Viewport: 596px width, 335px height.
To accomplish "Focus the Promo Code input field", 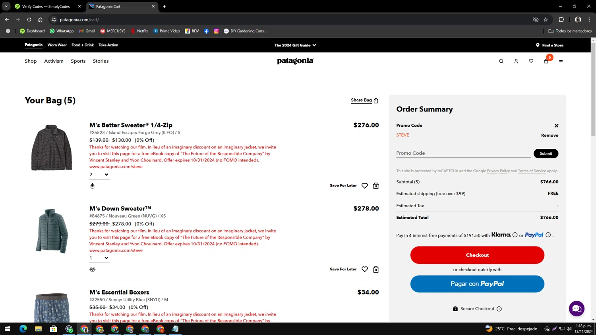I will 463,153.
